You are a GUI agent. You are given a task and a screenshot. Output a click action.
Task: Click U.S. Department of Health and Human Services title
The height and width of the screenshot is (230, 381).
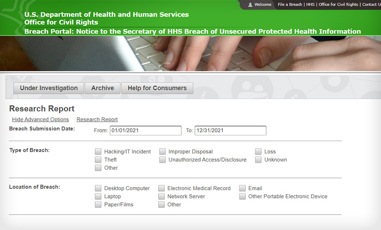click(x=106, y=15)
